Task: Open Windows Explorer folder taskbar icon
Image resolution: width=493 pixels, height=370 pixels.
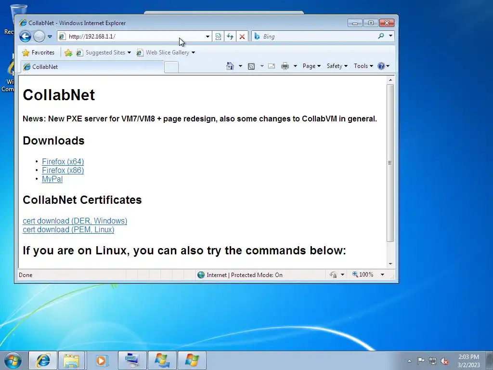Action: 71,360
